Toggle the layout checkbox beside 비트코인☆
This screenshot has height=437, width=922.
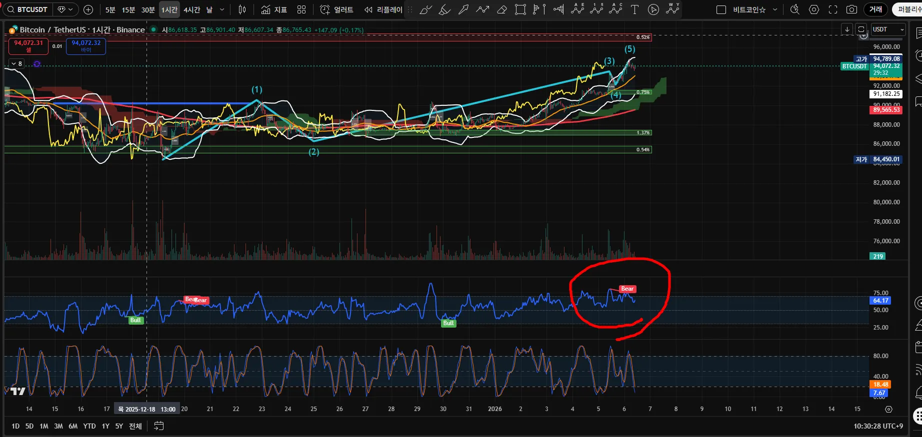pos(721,9)
